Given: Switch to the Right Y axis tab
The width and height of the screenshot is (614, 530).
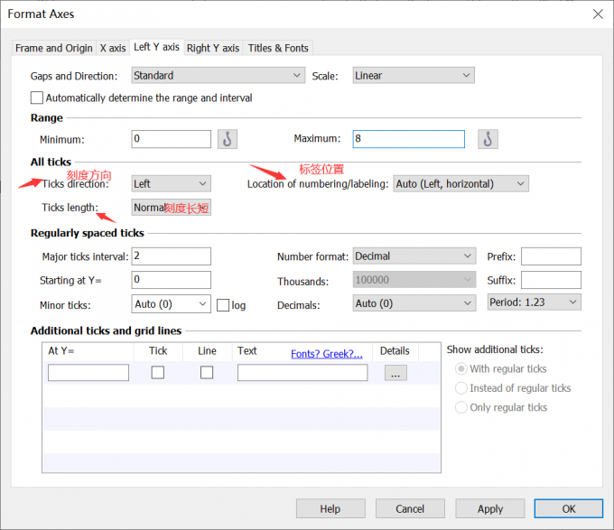Looking at the screenshot, I should 213,48.
